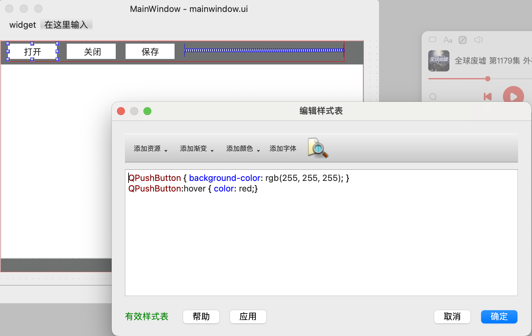Viewport: 532px width, 336px height.
Task: Skip to the previous track
Action: click(x=488, y=97)
